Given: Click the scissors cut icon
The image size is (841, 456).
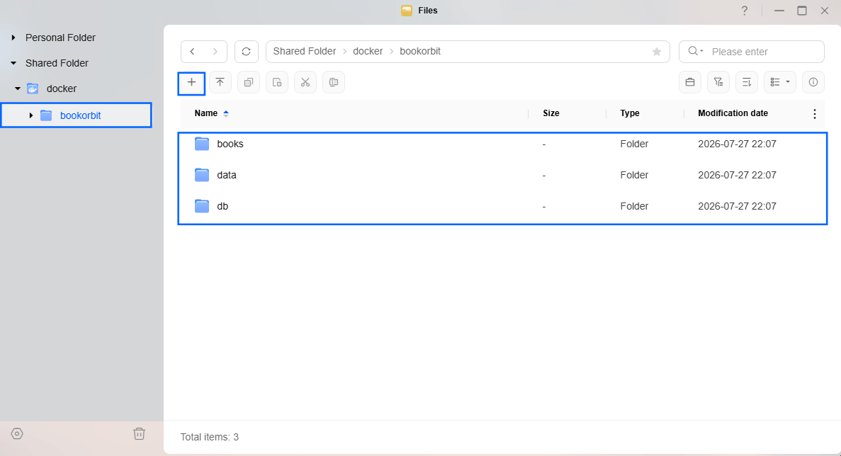Looking at the screenshot, I should coord(305,83).
